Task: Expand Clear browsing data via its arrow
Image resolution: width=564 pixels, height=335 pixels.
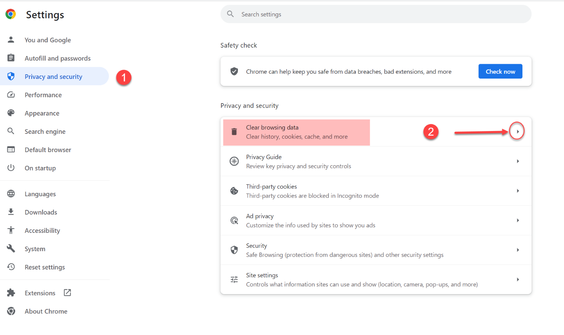Action: [x=517, y=131]
